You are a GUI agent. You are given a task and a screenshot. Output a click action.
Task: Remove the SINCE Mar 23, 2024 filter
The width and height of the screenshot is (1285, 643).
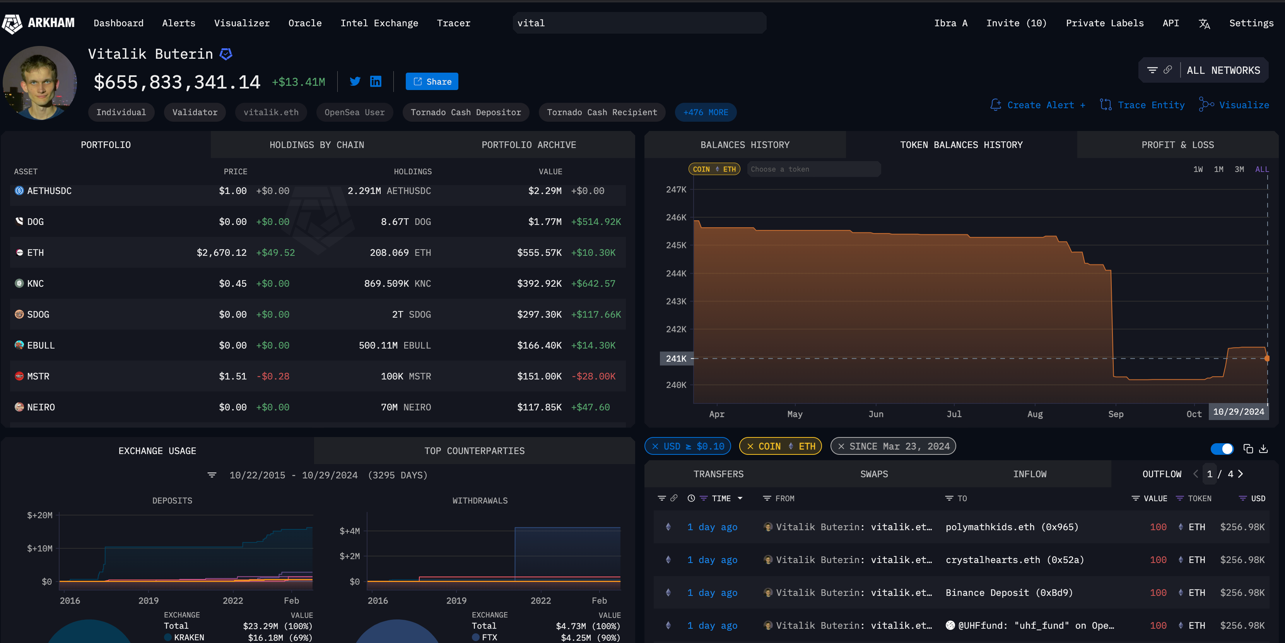841,446
